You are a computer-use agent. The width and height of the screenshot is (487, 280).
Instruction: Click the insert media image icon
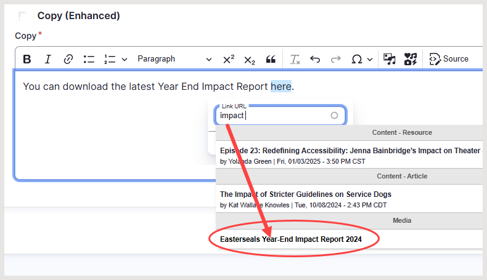click(x=389, y=59)
